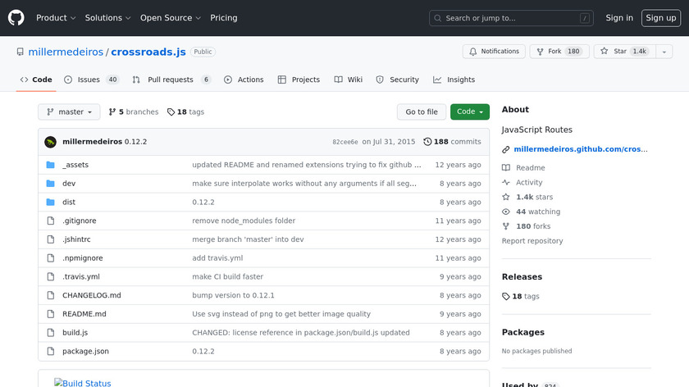Select the Code tab
Viewport: 689px width, 387px height.
(x=36, y=80)
